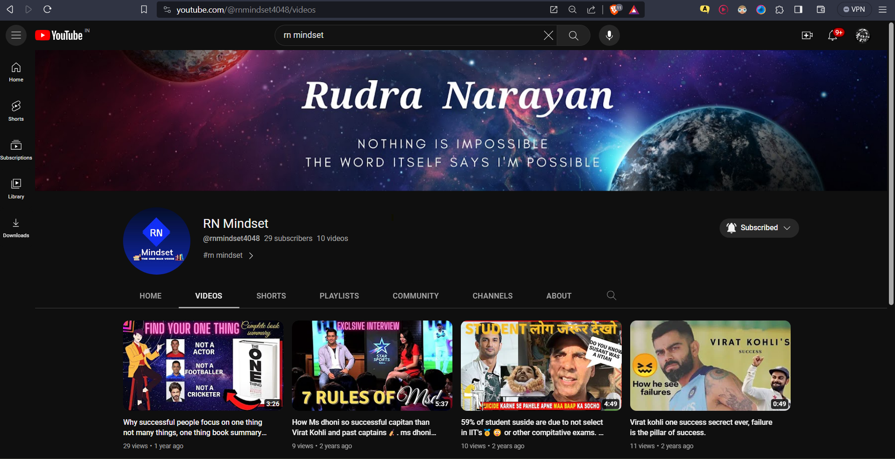Open the COMMUNITY tab
This screenshot has width=895, height=459.
pos(415,296)
